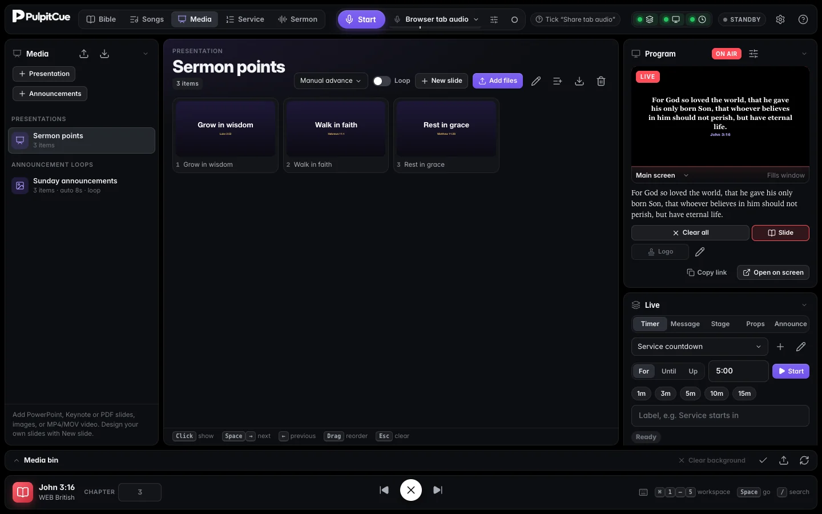This screenshot has height=514, width=822.
Task: Collapse the Program panel chevron
Action: [x=804, y=54]
